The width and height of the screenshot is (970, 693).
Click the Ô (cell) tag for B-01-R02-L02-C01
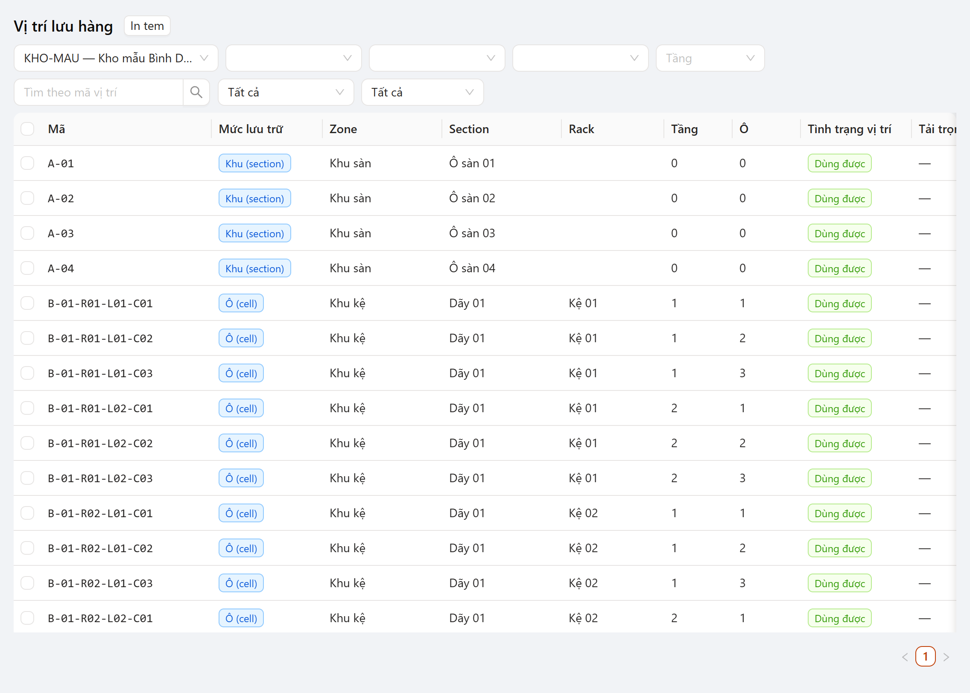(241, 618)
